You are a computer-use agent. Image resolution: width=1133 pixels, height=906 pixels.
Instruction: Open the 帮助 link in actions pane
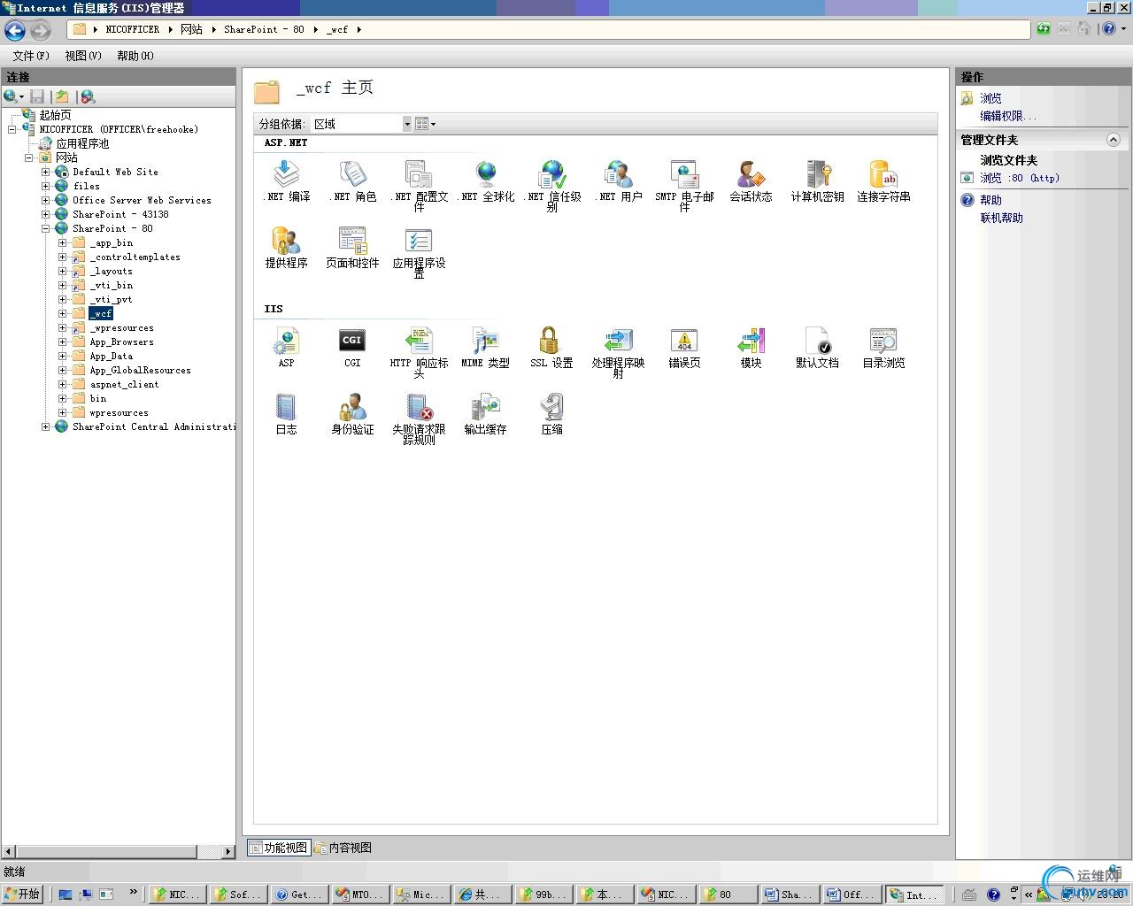(990, 200)
